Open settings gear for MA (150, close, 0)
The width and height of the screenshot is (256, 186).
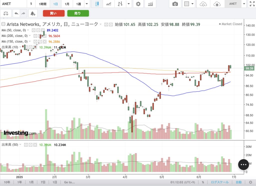coord(40,42)
